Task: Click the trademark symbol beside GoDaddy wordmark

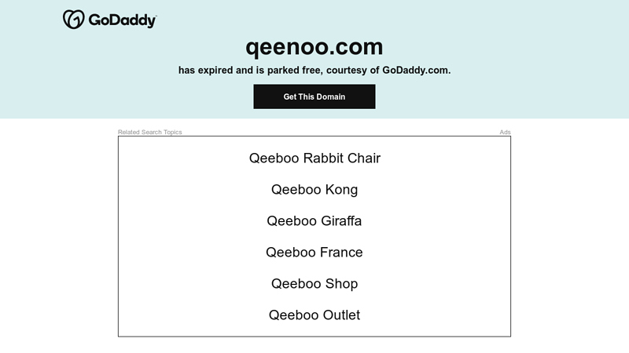Action: point(156,16)
